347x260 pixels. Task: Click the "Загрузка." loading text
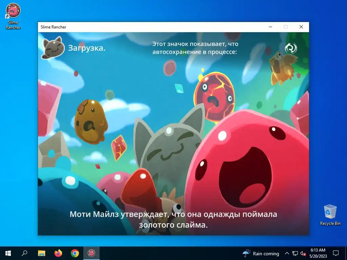[86, 48]
